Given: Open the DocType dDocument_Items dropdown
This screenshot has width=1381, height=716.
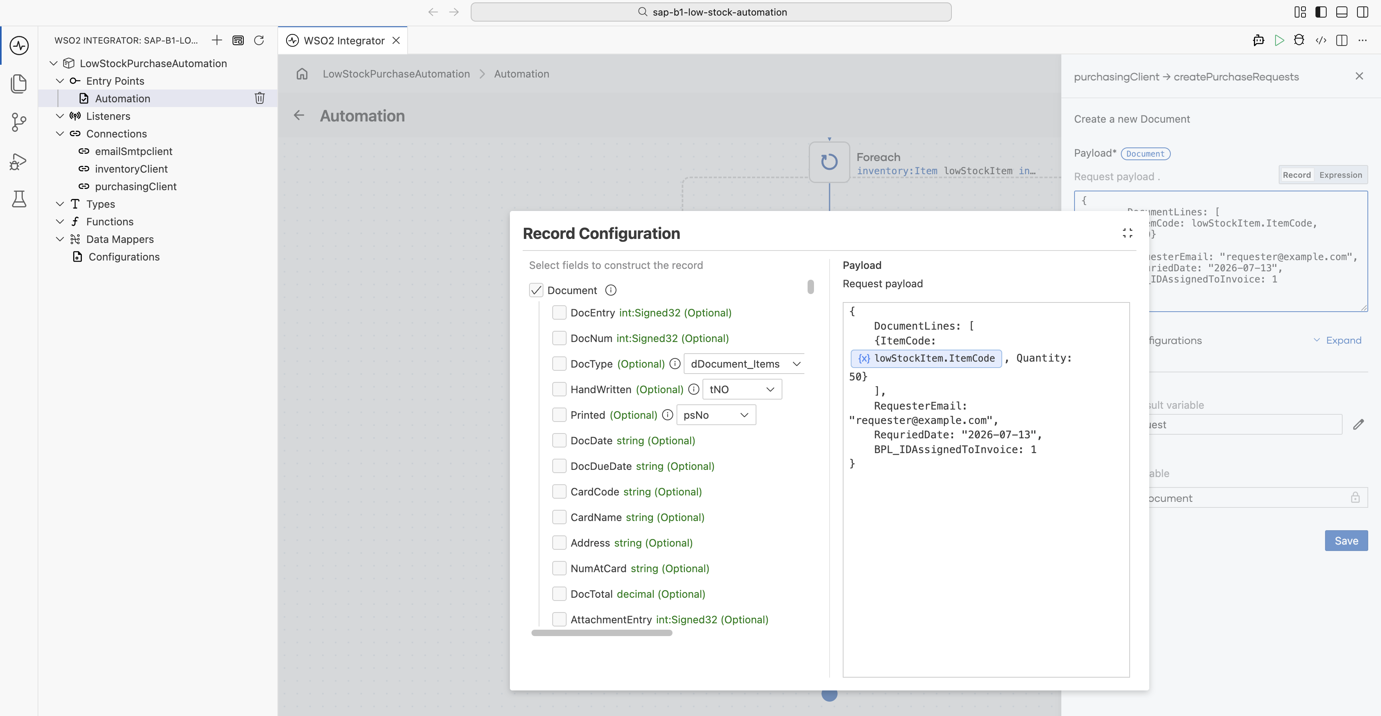Looking at the screenshot, I should tap(744, 364).
